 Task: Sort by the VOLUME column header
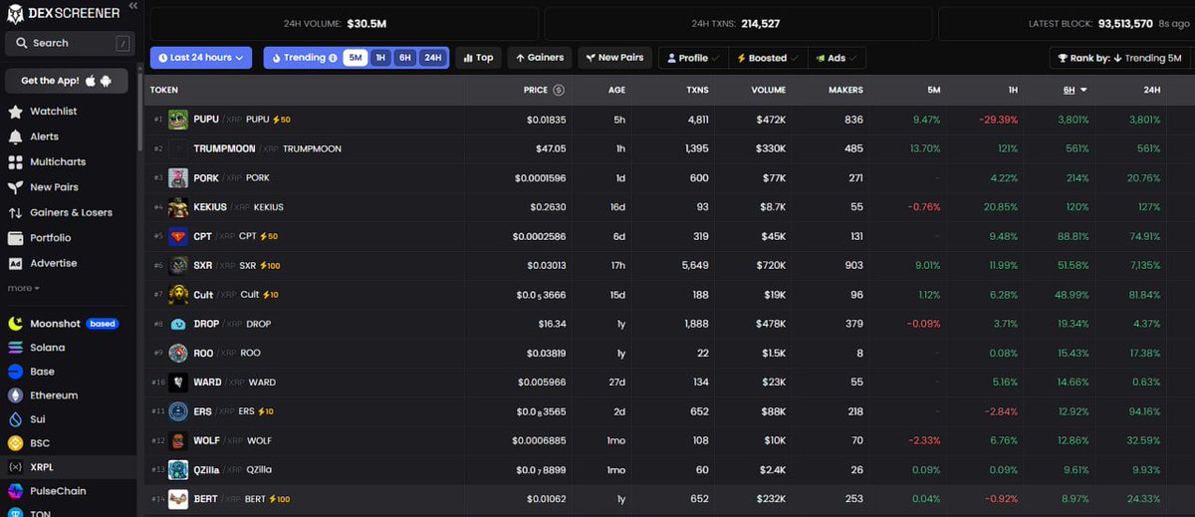768,91
